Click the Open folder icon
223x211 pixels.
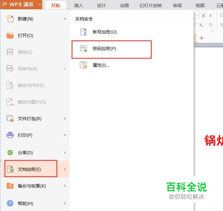(10, 35)
